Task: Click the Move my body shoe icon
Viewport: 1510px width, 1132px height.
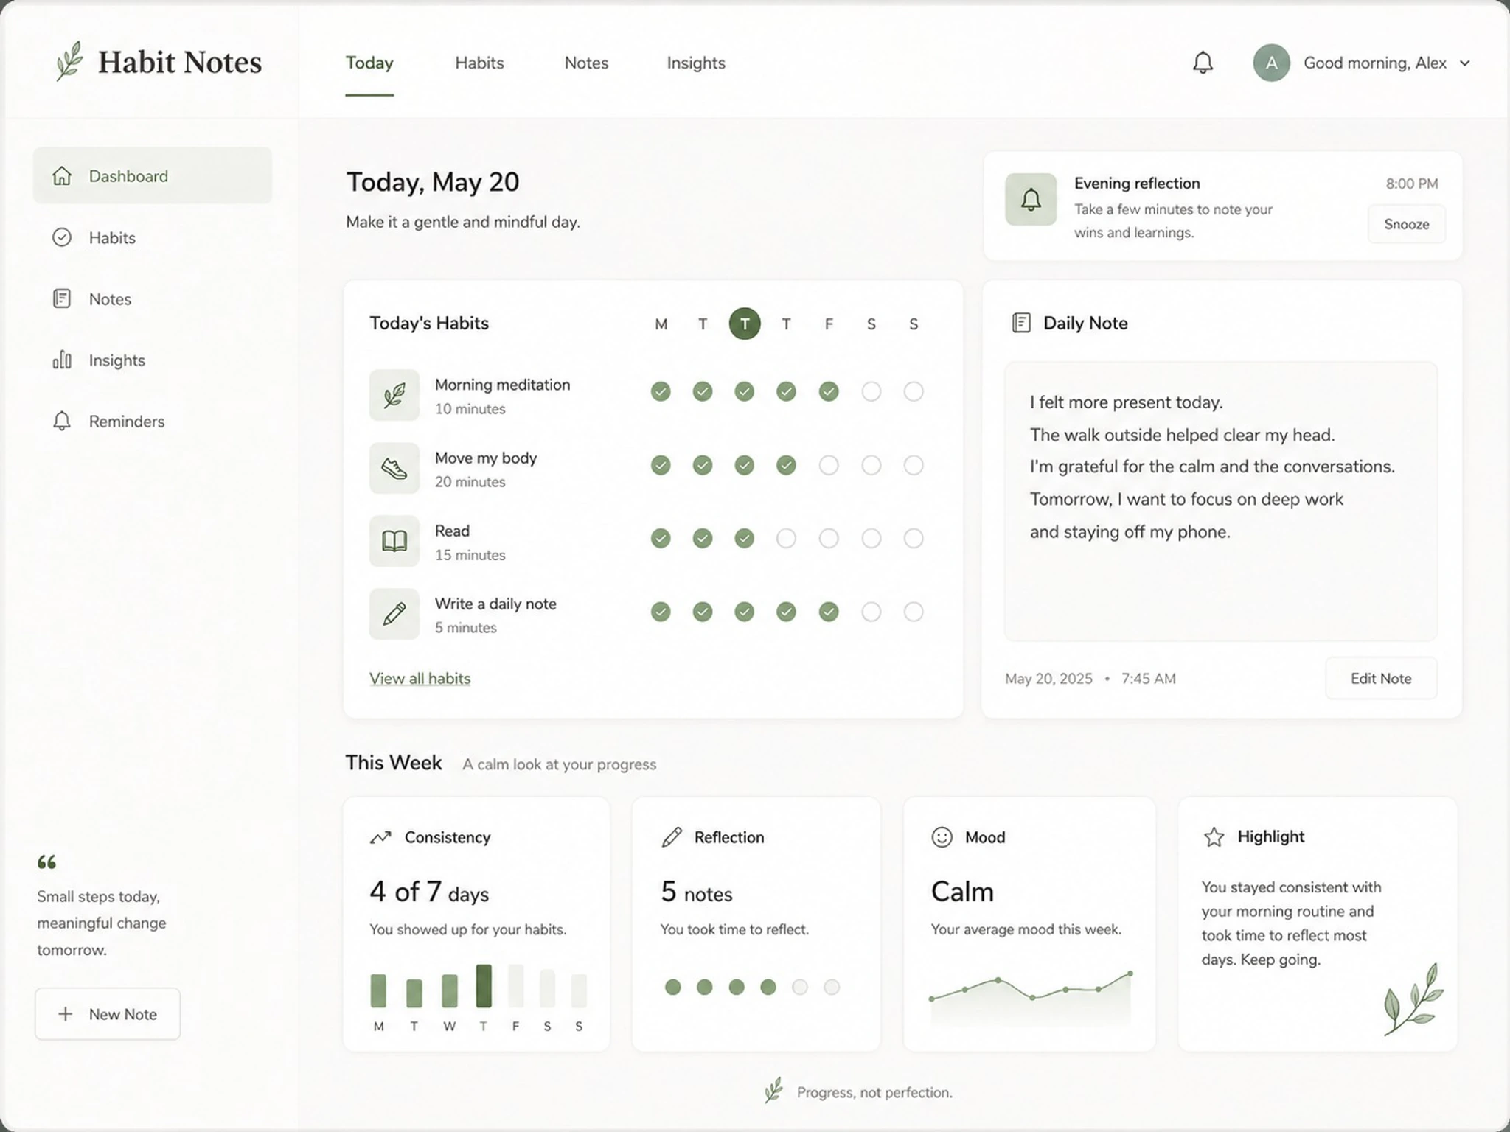Action: tap(394, 468)
